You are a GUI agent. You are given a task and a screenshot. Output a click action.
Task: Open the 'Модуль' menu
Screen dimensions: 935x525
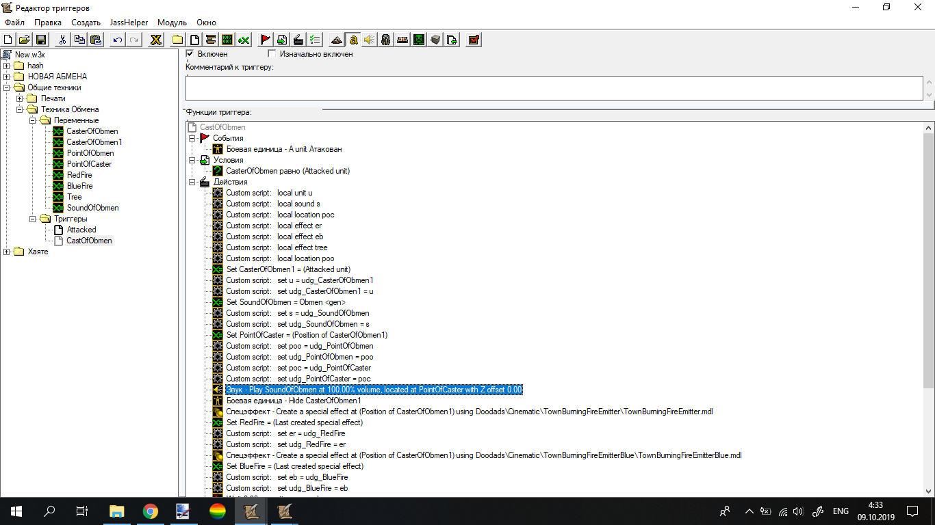tap(172, 23)
